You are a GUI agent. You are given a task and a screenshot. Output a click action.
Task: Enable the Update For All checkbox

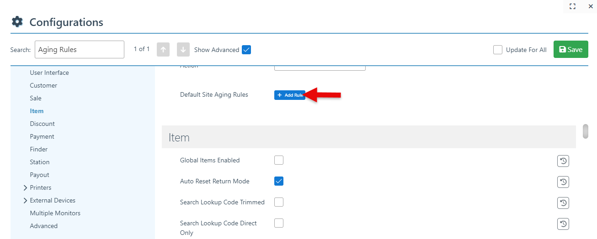click(x=498, y=50)
